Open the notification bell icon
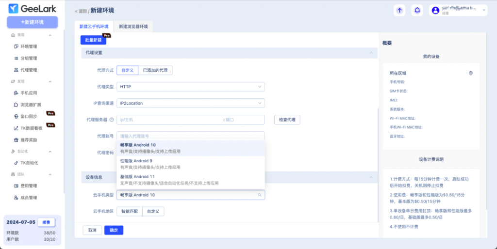 click(416, 11)
